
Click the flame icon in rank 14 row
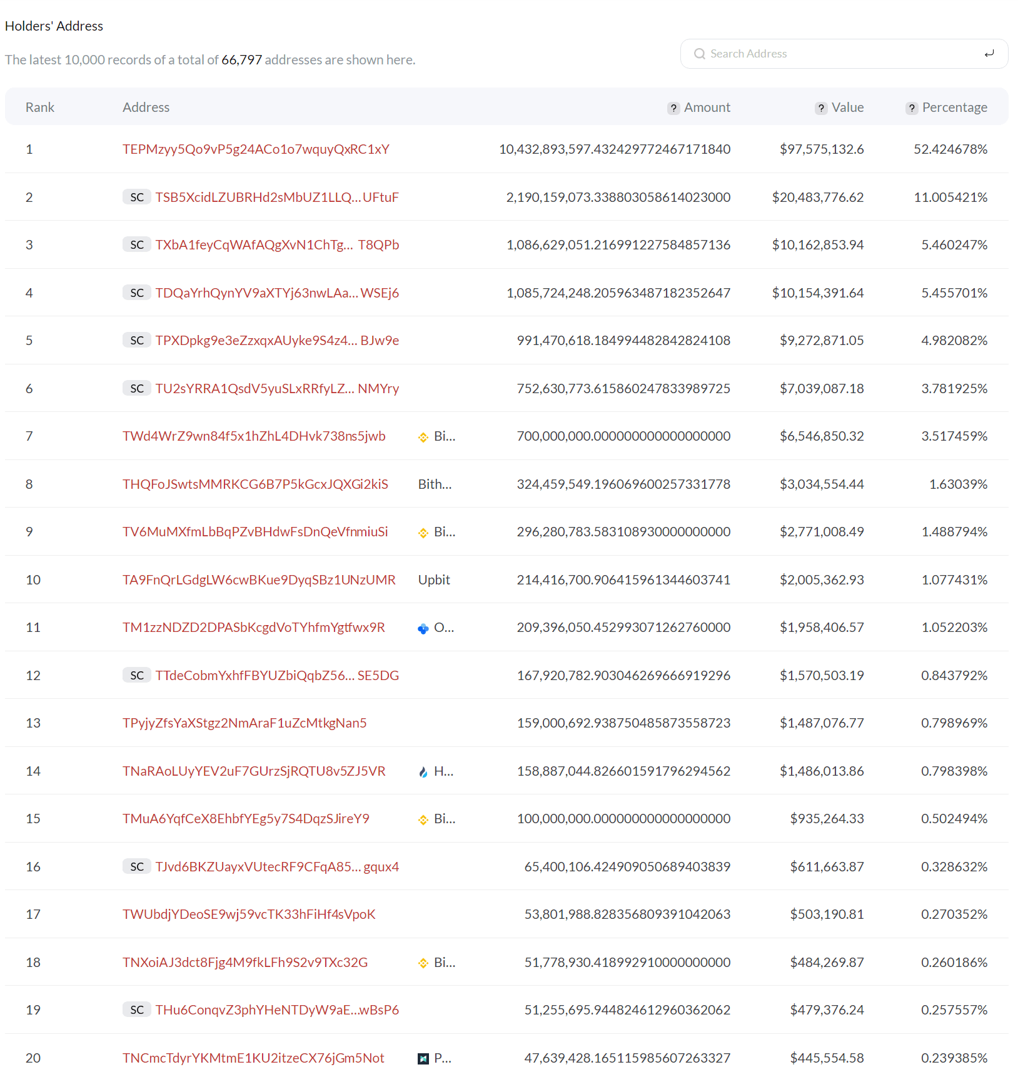[423, 772]
